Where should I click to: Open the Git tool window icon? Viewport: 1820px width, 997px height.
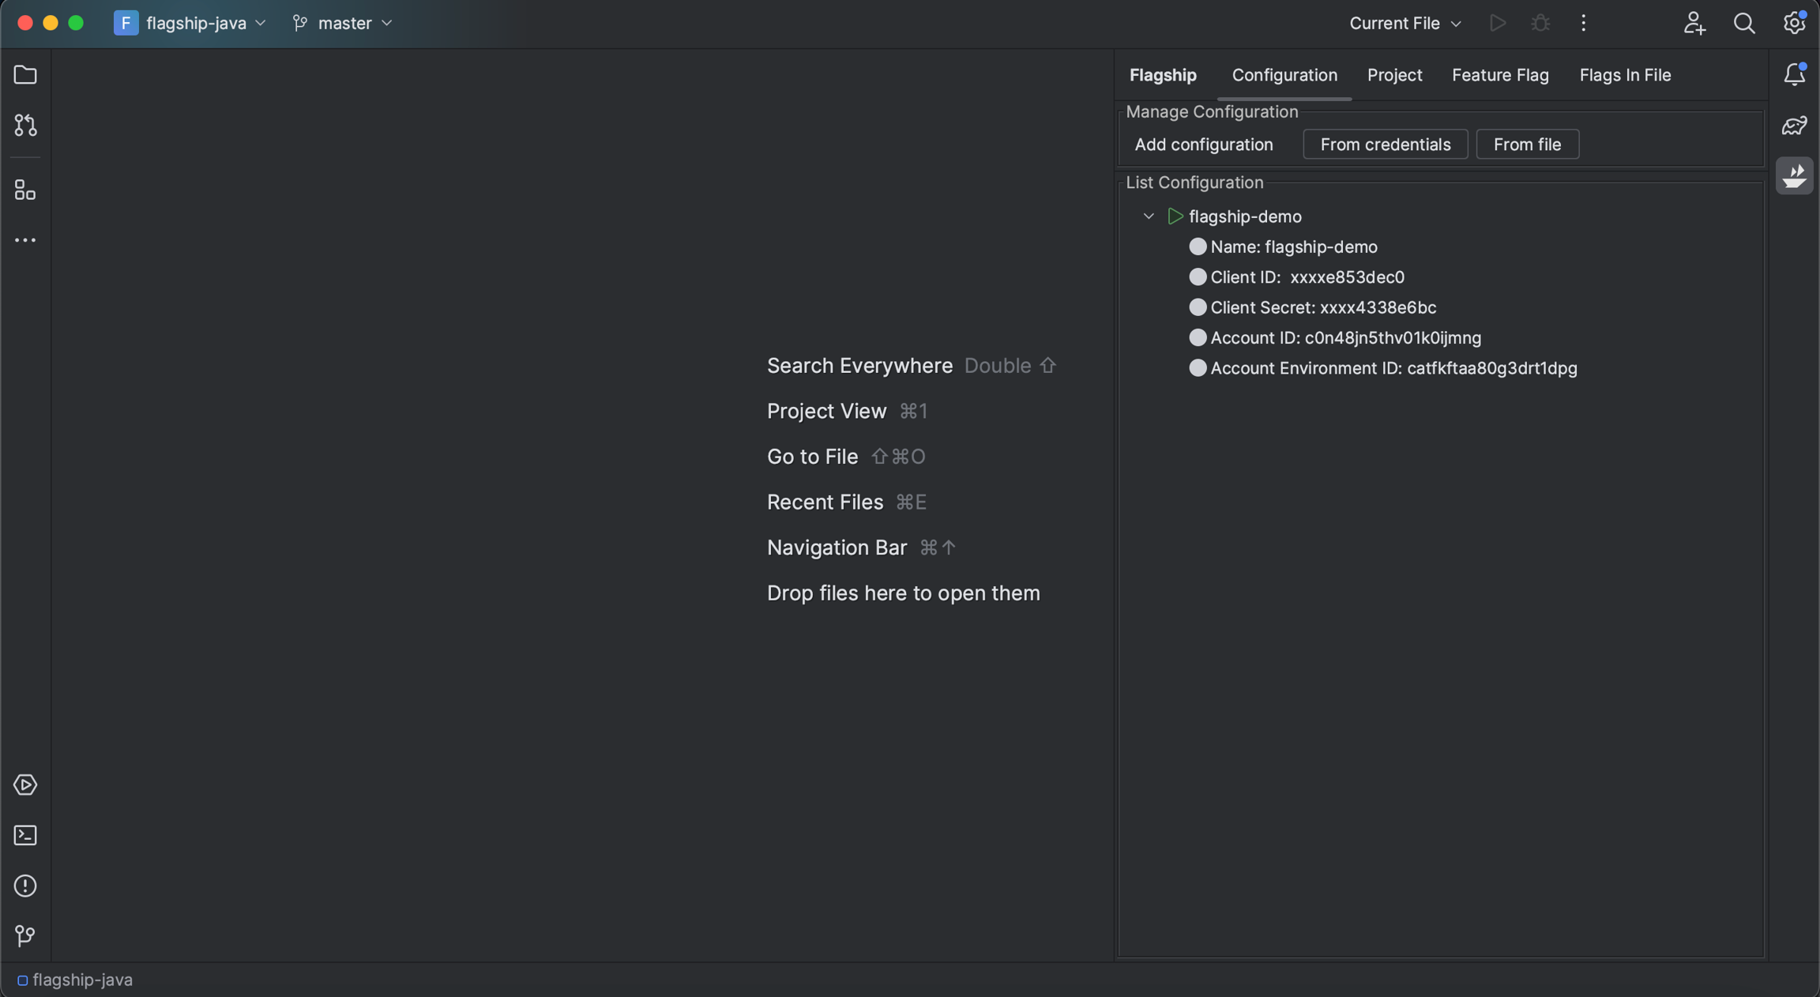[x=25, y=936]
